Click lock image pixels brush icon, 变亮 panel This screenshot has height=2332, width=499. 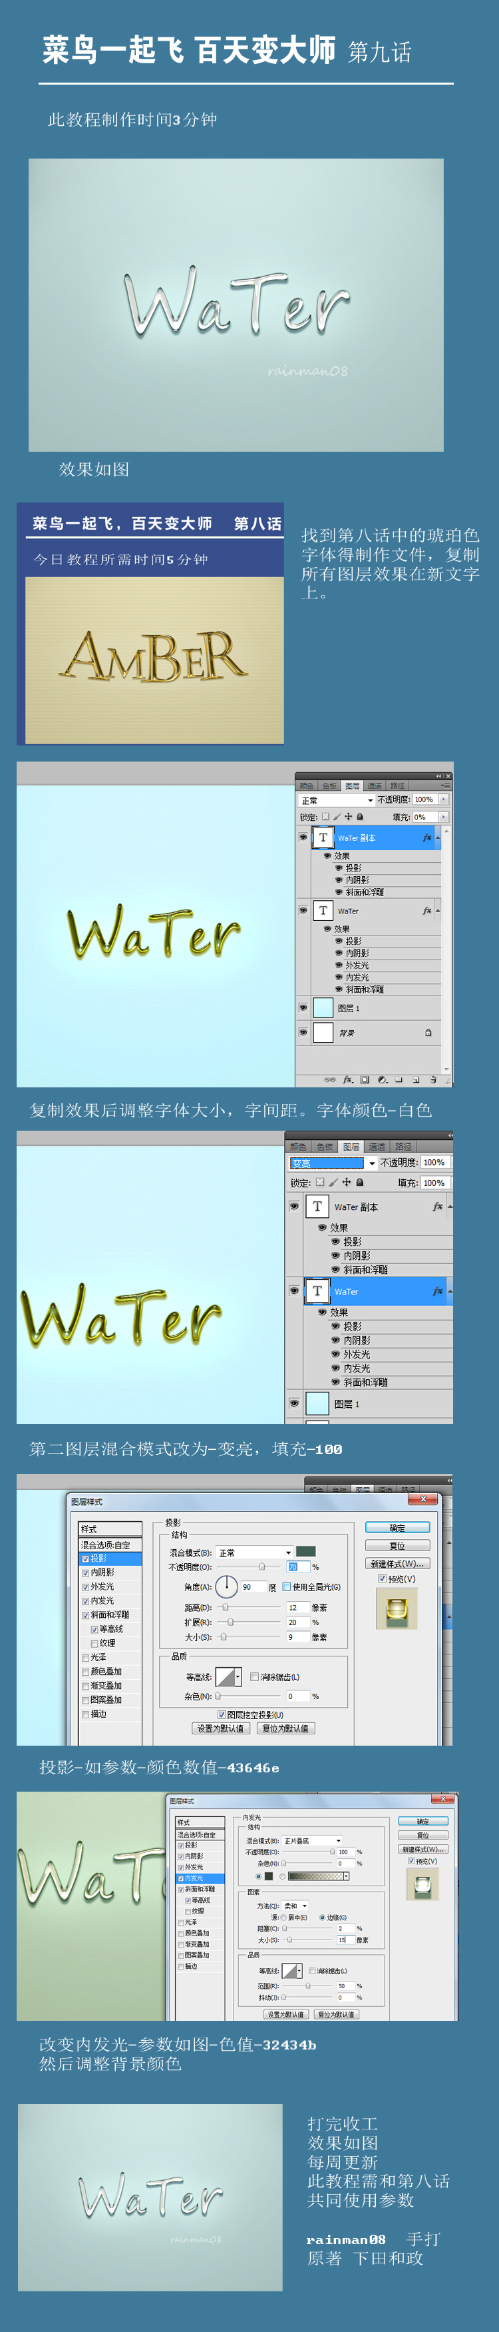[333, 1182]
